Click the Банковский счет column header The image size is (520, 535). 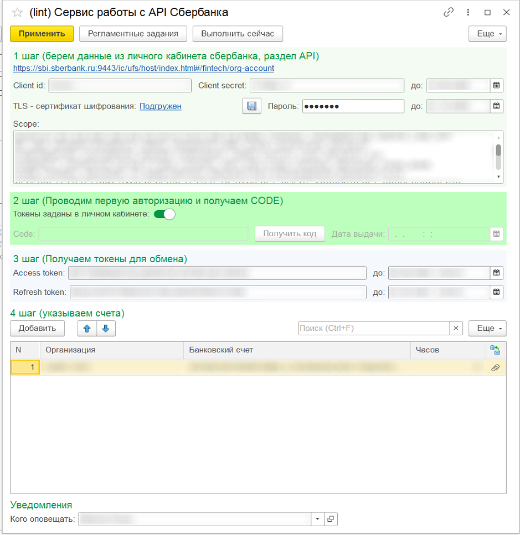coord(297,350)
